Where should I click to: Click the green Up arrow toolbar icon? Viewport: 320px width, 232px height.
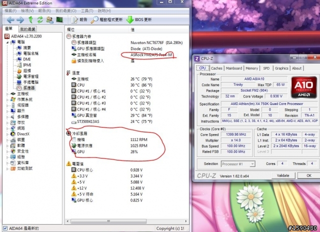[30, 19]
